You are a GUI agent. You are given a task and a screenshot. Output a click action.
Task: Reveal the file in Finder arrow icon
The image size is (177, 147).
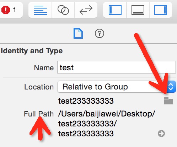pyautogui.click(x=161, y=134)
